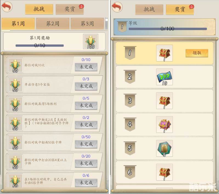Tap the level 4 purple gold chest reward

(164, 125)
